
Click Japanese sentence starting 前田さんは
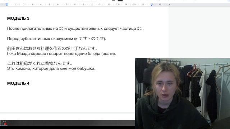click(52, 48)
